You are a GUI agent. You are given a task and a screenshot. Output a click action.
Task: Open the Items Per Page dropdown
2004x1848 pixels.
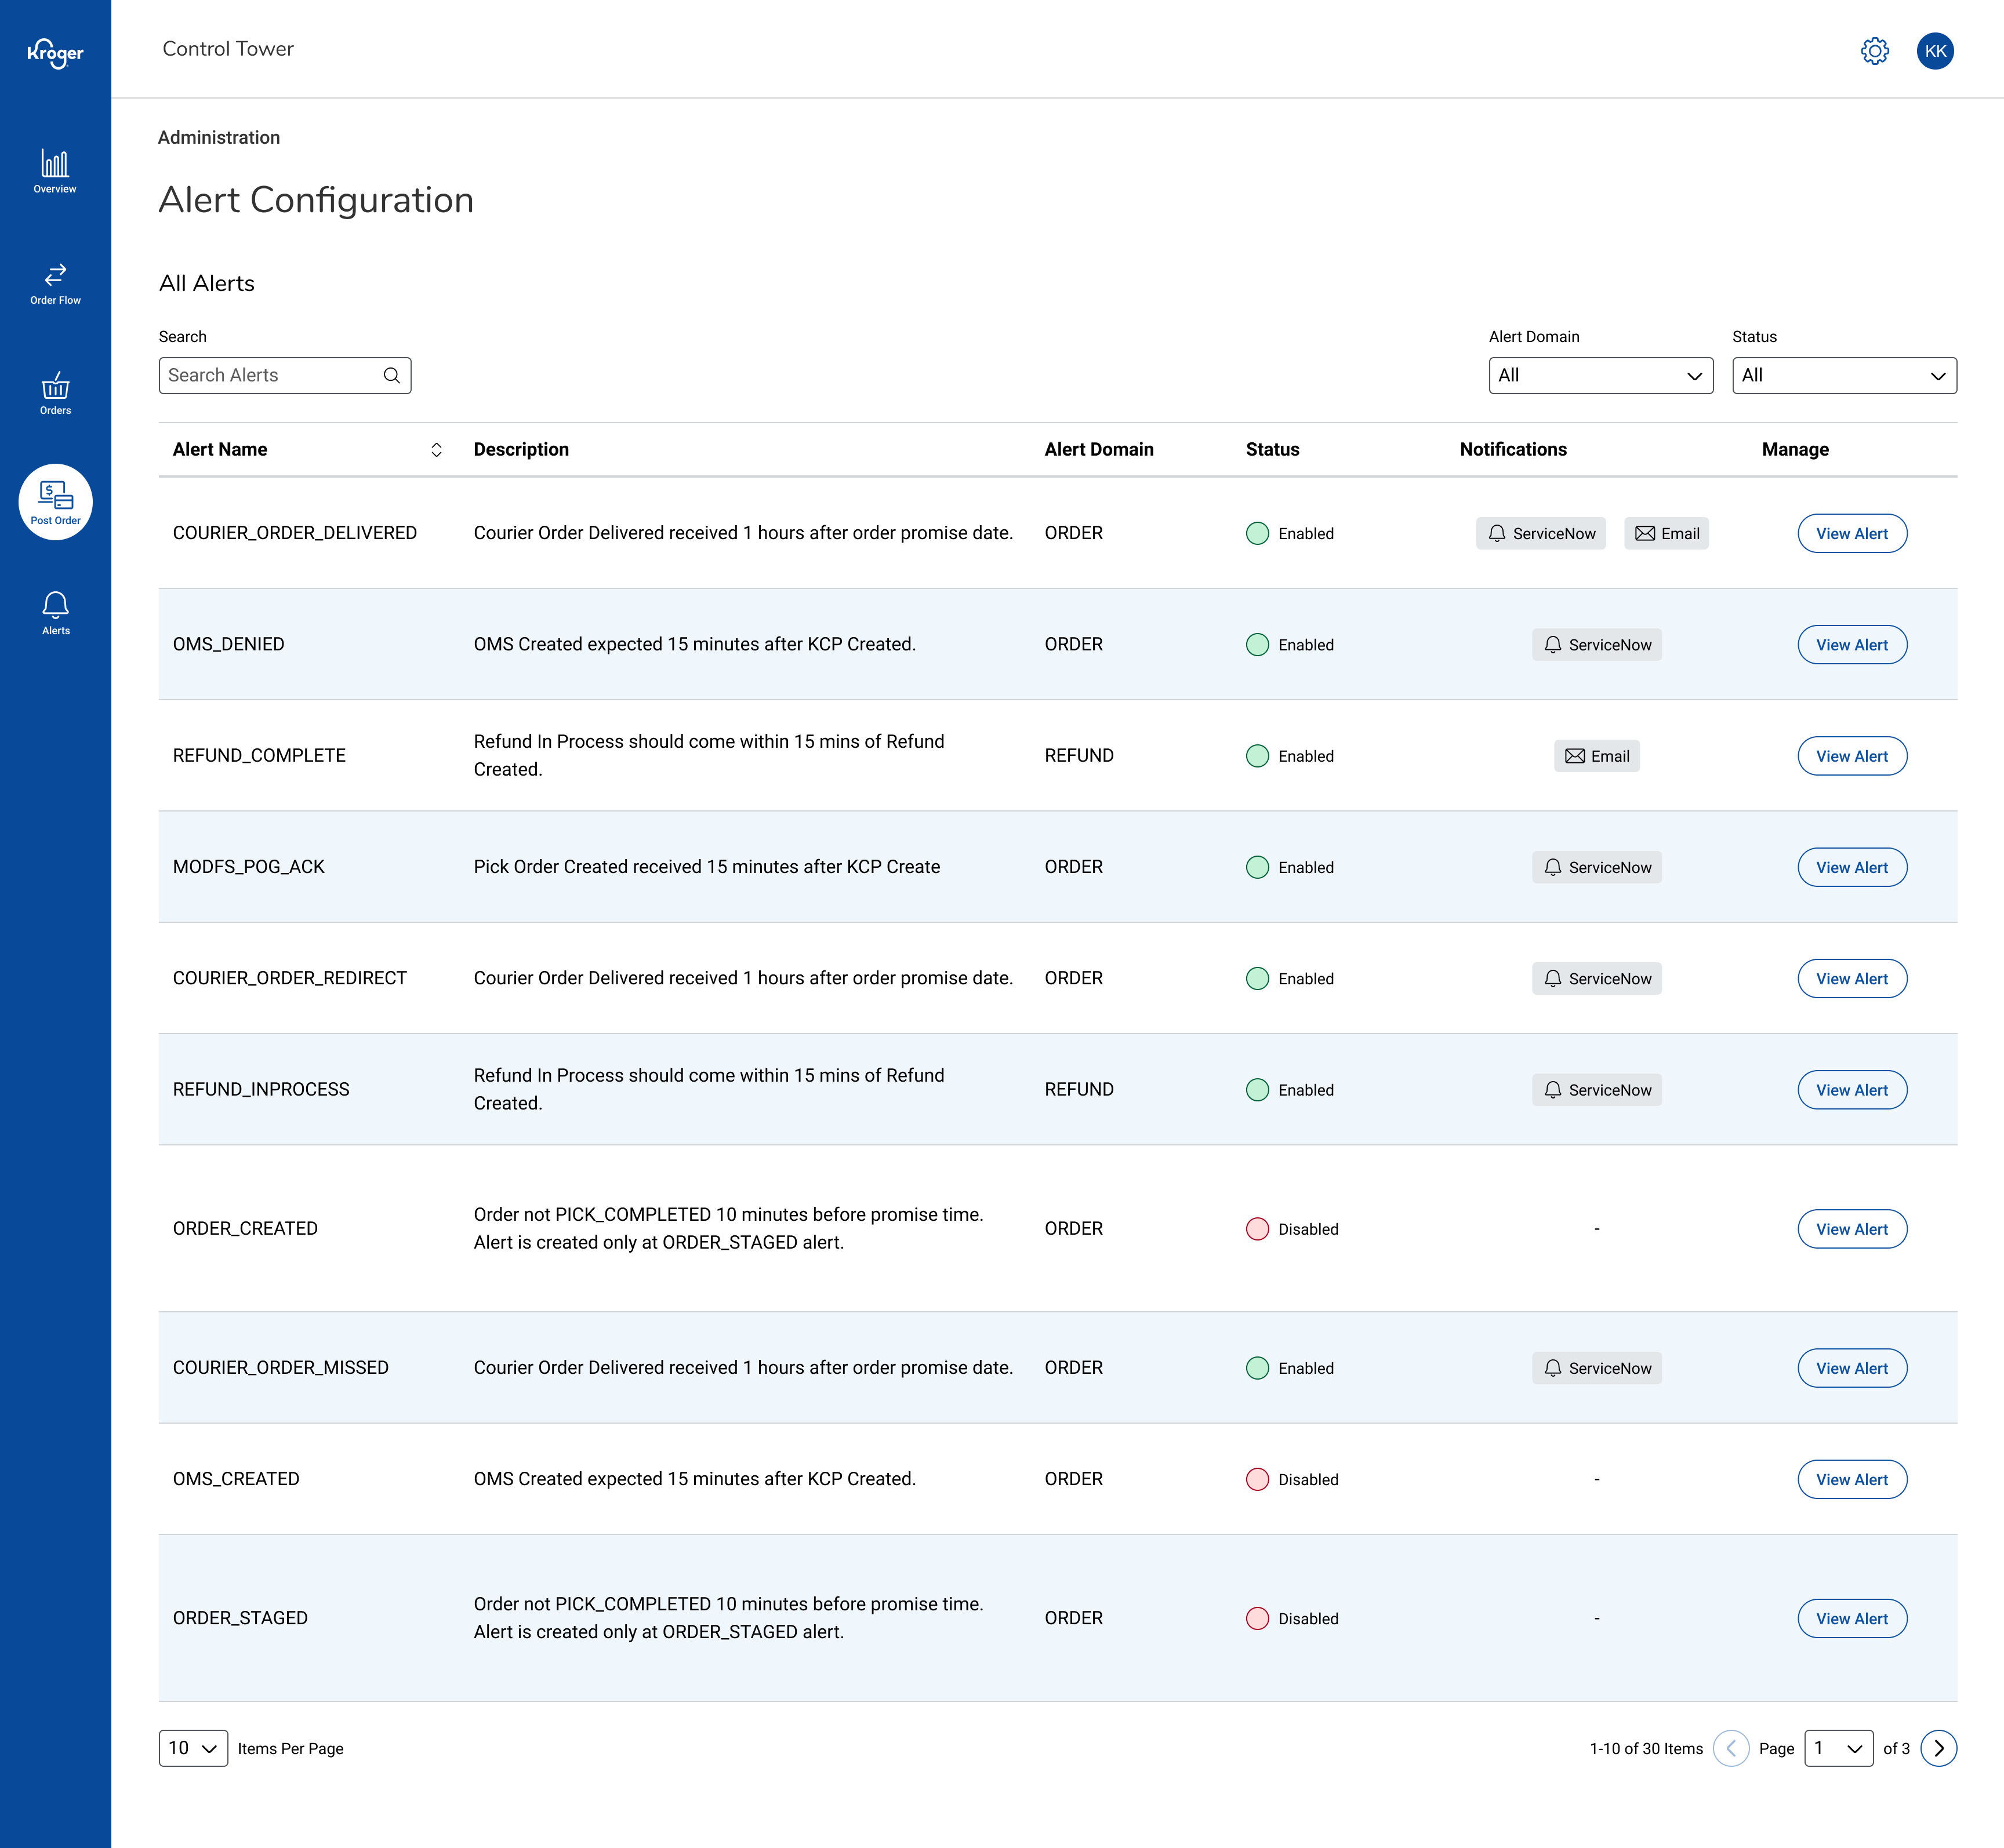pos(193,1748)
